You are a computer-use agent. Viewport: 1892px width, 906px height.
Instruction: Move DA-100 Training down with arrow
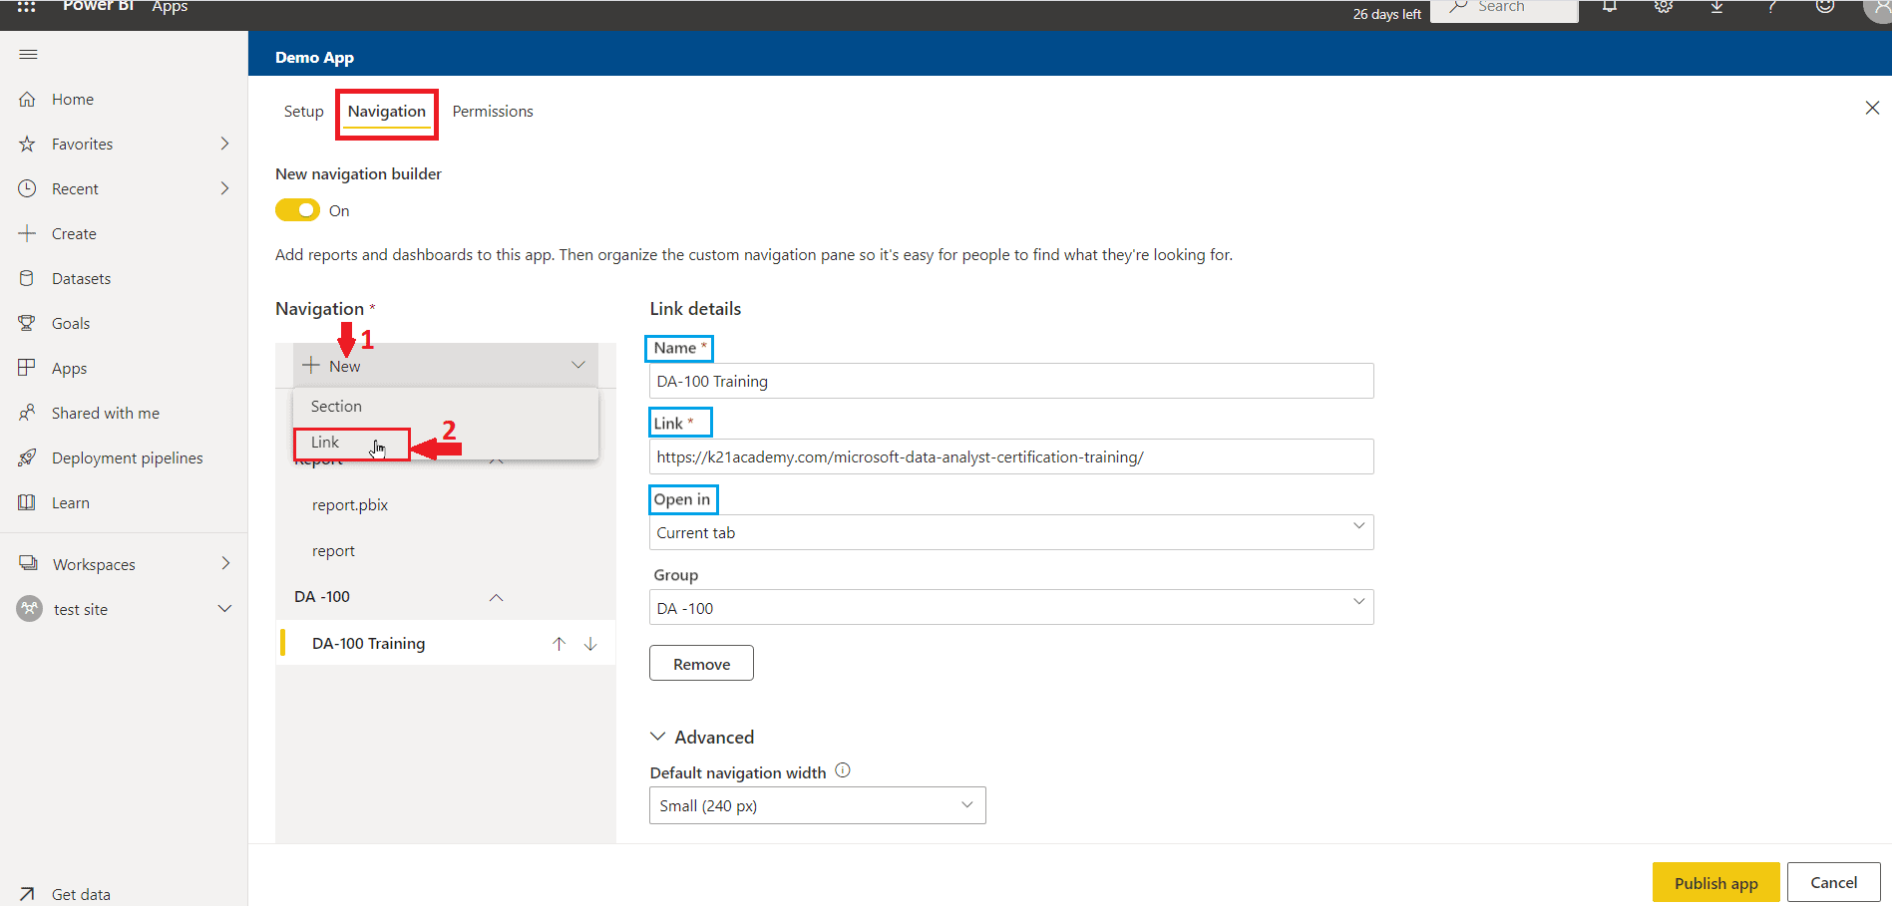[x=590, y=644]
